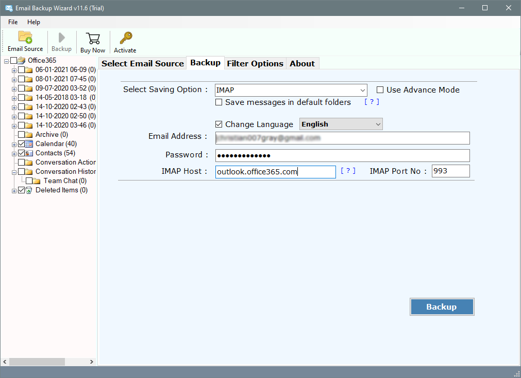The width and height of the screenshot is (521, 378).
Task: Click the Password field
Action: coord(343,155)
